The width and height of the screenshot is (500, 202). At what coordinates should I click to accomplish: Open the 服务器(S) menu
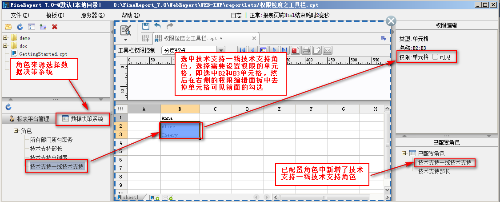93,15
